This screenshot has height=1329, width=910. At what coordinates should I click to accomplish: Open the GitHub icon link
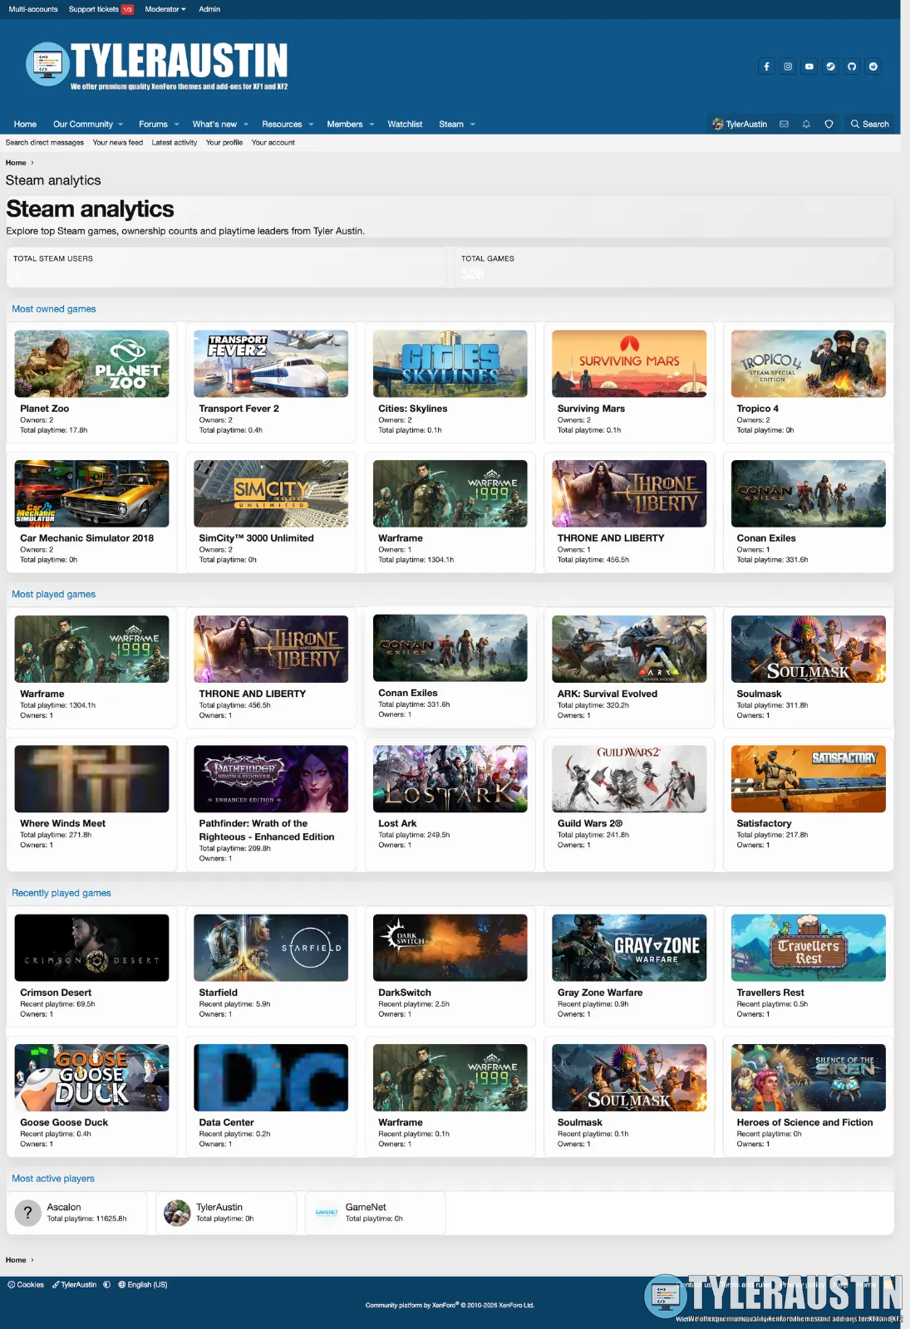coord(852,66)
